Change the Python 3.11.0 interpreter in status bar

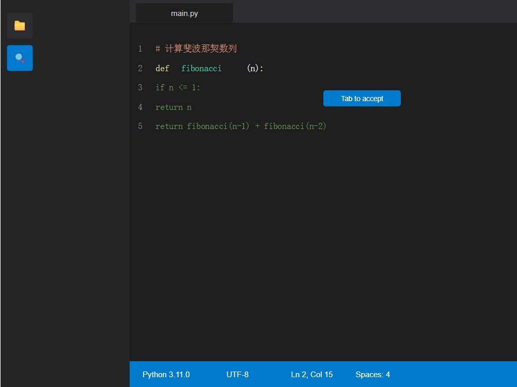coord(166,375)
